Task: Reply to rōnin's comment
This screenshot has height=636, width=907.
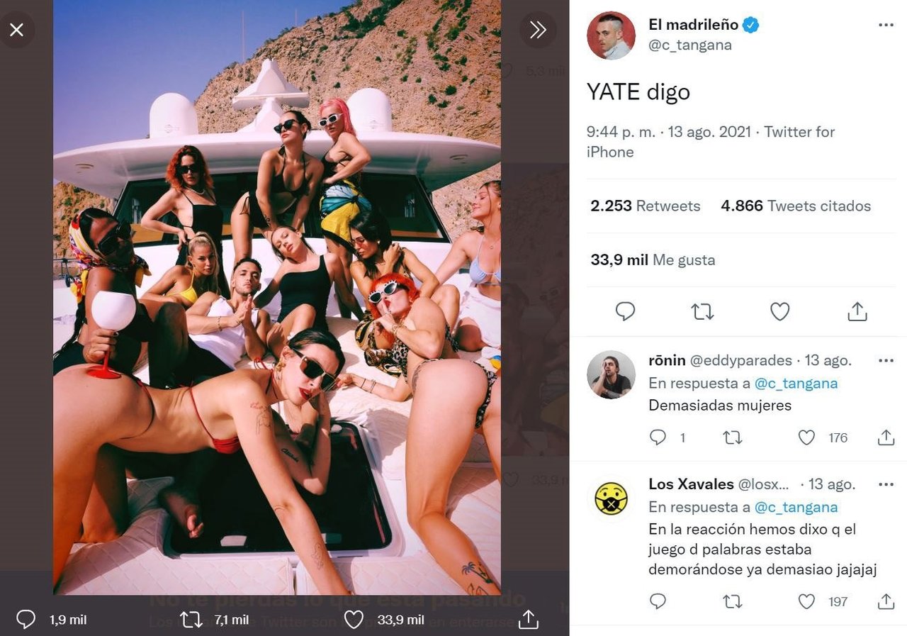Action: coord(658,437)
